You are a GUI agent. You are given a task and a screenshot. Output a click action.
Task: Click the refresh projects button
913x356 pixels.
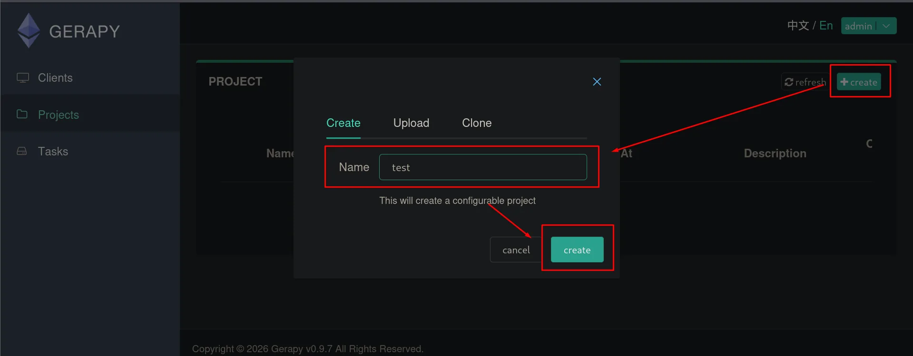[805, 82]
